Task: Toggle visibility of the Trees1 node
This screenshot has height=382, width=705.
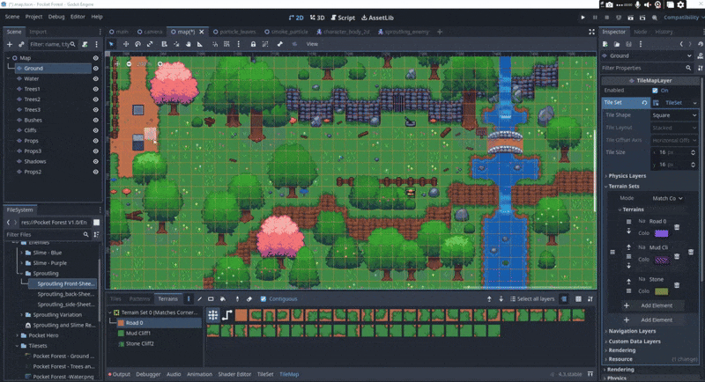Action: tap(95, 89)
